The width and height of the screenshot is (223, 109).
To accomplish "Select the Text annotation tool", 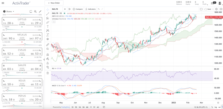I will tap(48, 26).
